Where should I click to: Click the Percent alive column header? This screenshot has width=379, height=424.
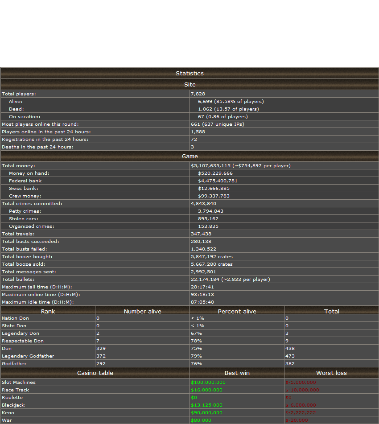[237, 311]
